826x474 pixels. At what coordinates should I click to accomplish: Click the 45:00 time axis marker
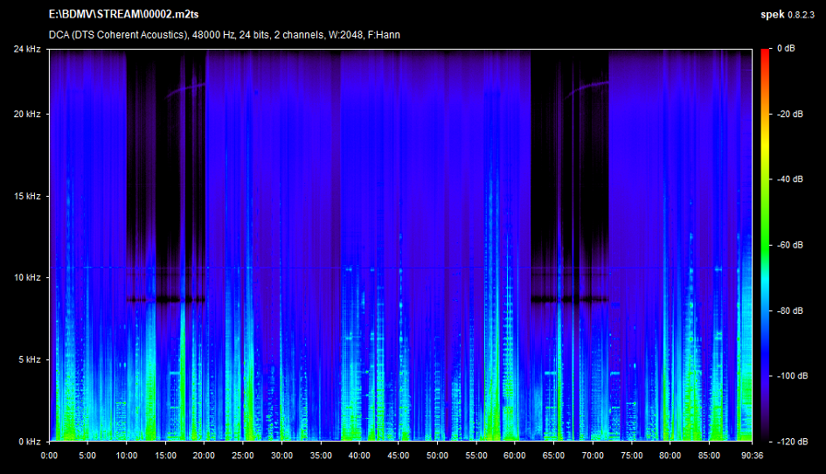click(x=399, y=455)
